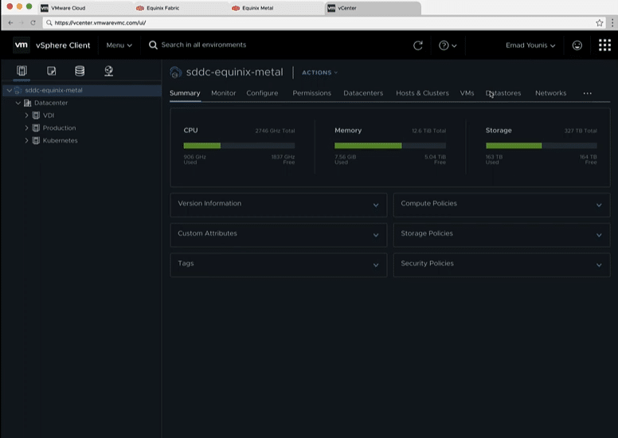
Task: Open the Storage inventory view icon
Action: pyautogui.click(x=80, y=71)
